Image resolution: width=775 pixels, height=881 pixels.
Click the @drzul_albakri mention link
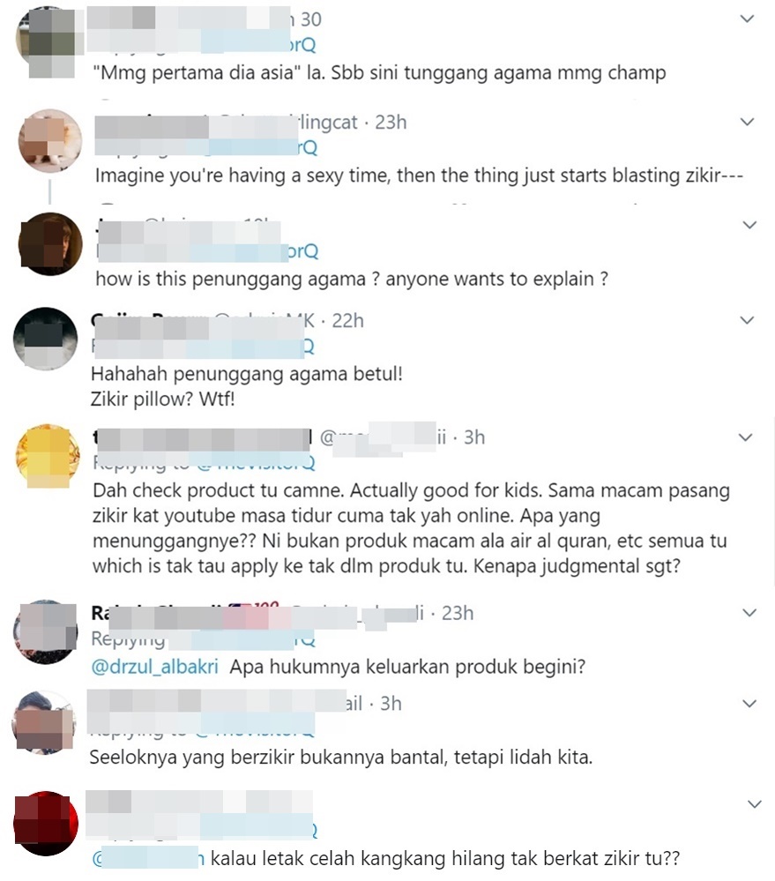(x=154, y=667)
